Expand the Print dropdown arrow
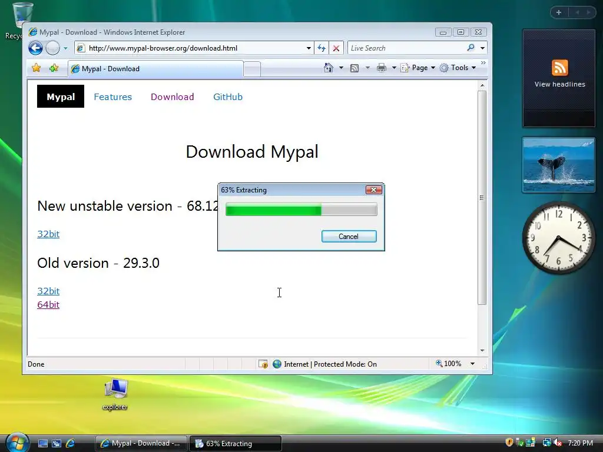603x452 pixels. point(394,68)
